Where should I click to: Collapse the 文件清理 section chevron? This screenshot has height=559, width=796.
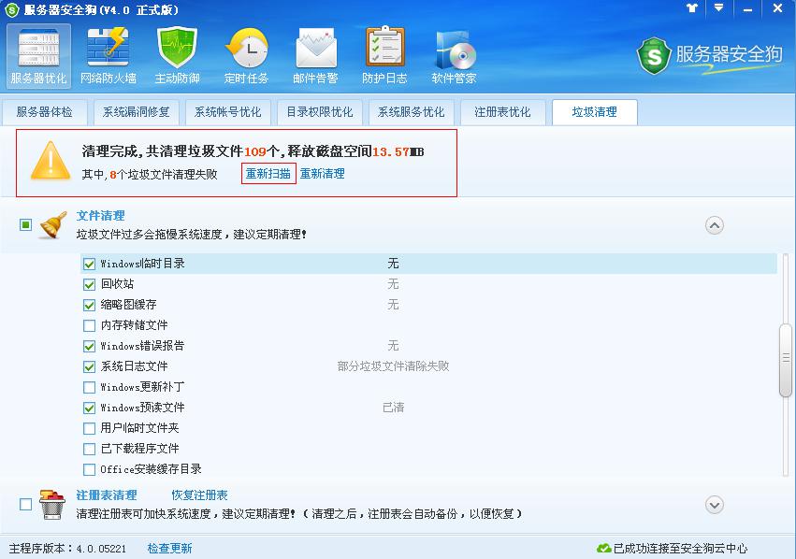coord(715,225)
